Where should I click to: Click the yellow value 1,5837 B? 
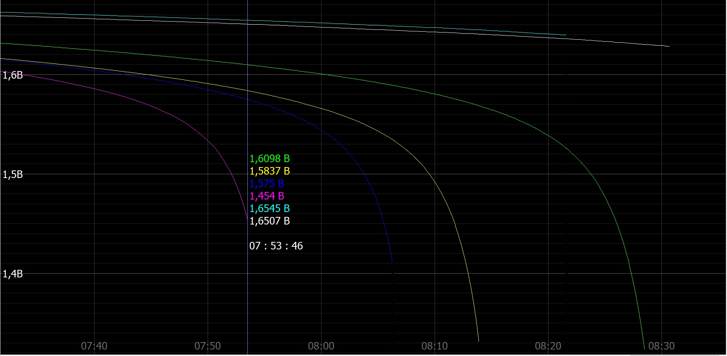tap(269, 171)
